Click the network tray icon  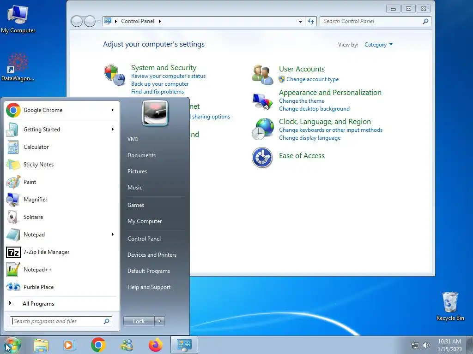(x=415, y=345)
